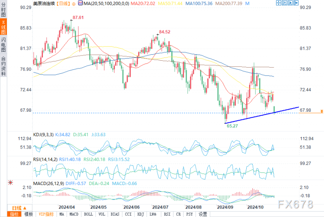Click the 美原油连续 instrument title

coord(44,4)
